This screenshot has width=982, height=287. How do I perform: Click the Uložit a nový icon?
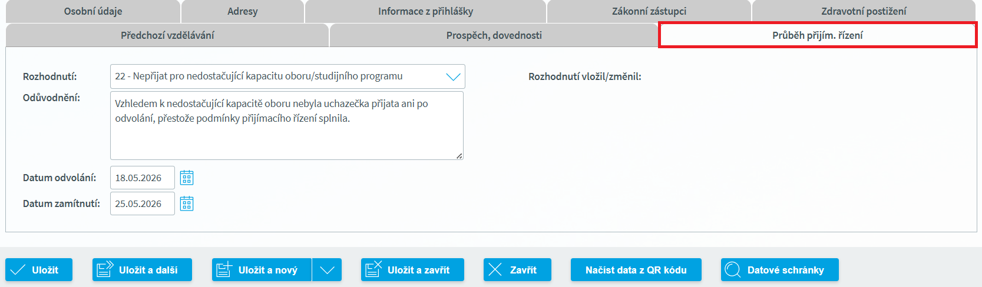[224, 269]
